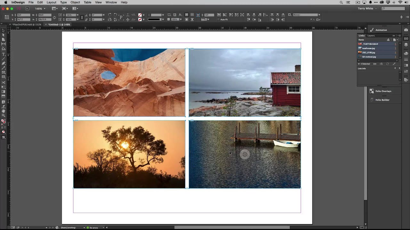This screenshot has width=410, height=230.
Task: Toggle the constrain scale proportions chain
Action: 82,17
